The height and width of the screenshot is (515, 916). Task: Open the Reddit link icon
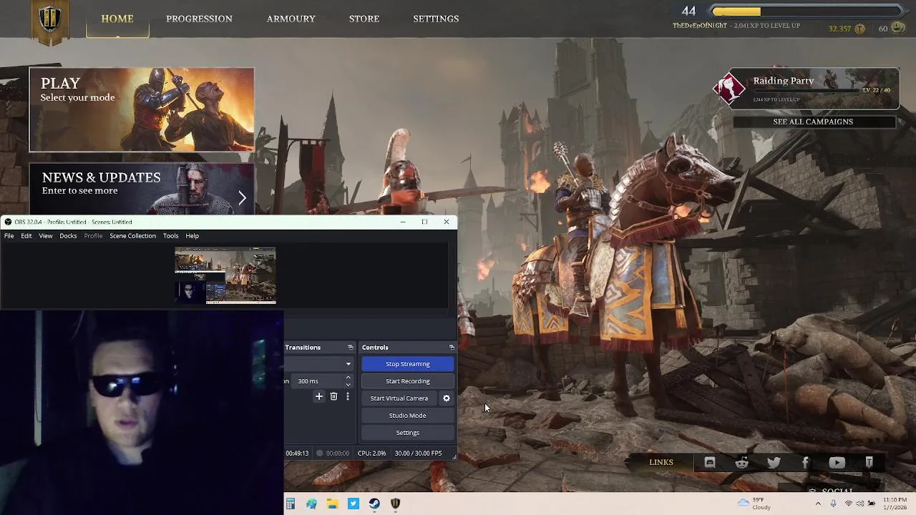pyautogui.click(x=741, y=463)
